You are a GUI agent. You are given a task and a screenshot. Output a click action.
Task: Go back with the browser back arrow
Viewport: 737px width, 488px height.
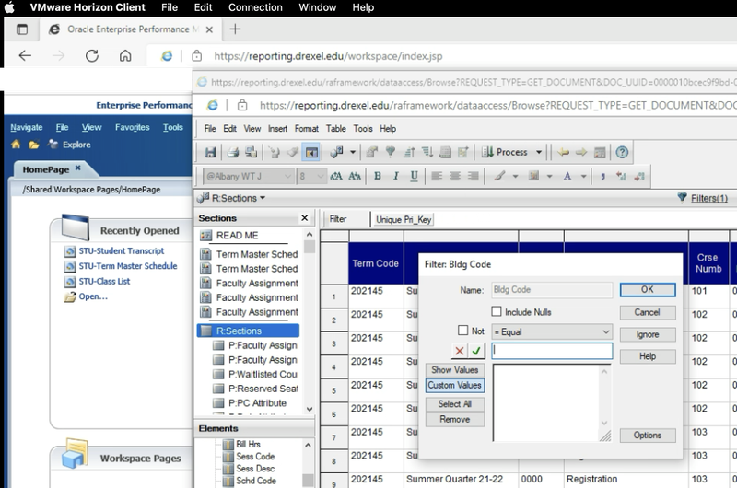tap(25, 56)
